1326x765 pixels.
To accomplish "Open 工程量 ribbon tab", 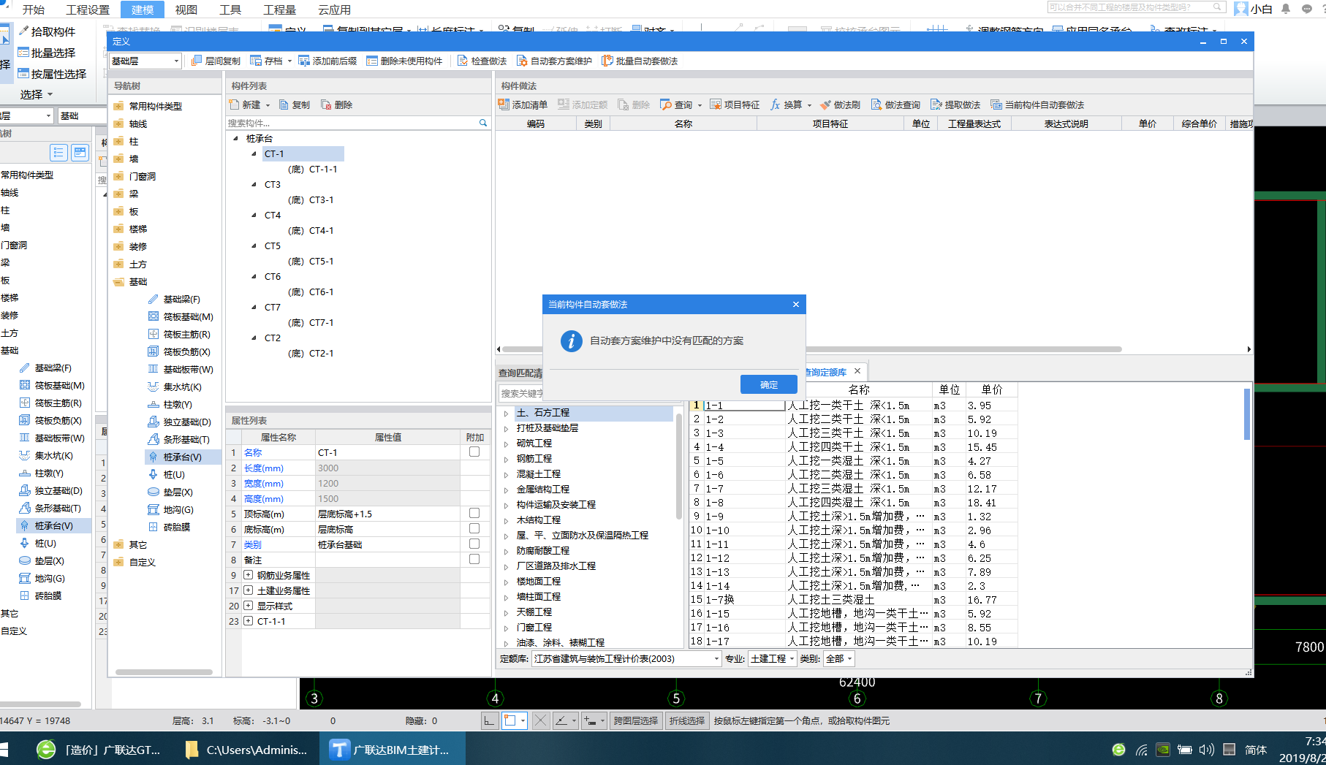I will tap(279, 9).
